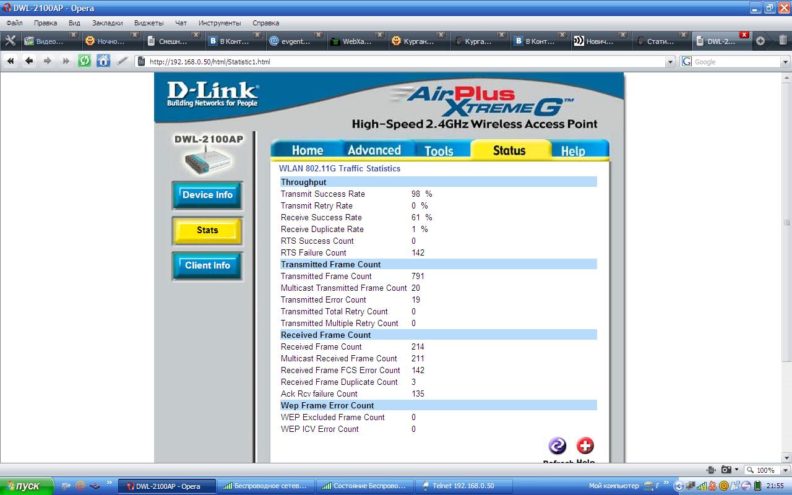
Task: Click the page icon in address bar
Action: coord(142,61)
